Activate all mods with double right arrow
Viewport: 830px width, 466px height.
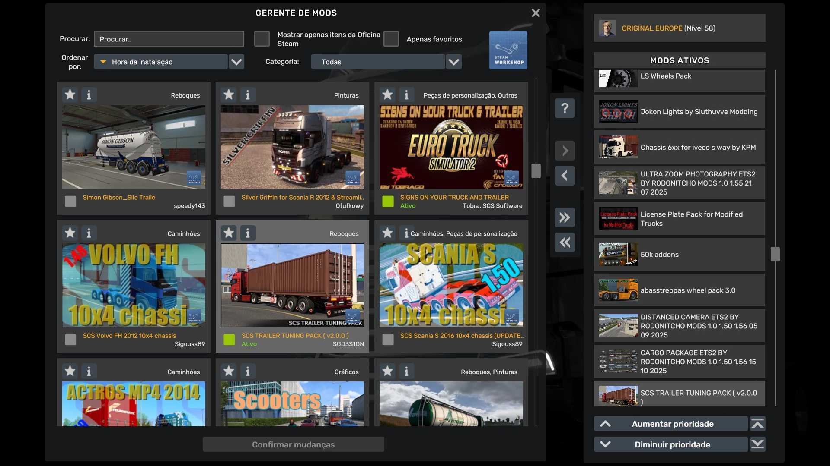pos(565,217)
